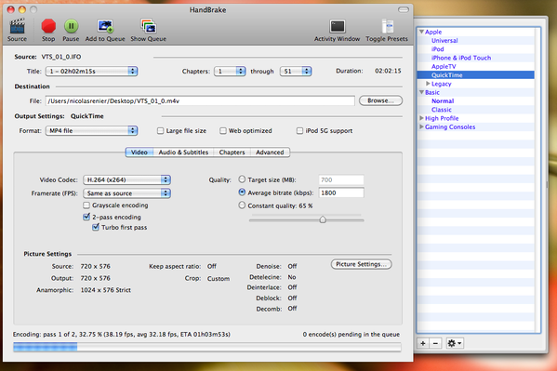This screenshot has height=371, width=557.
Task: Switch to the Video tab
Action: pos(139,152)
